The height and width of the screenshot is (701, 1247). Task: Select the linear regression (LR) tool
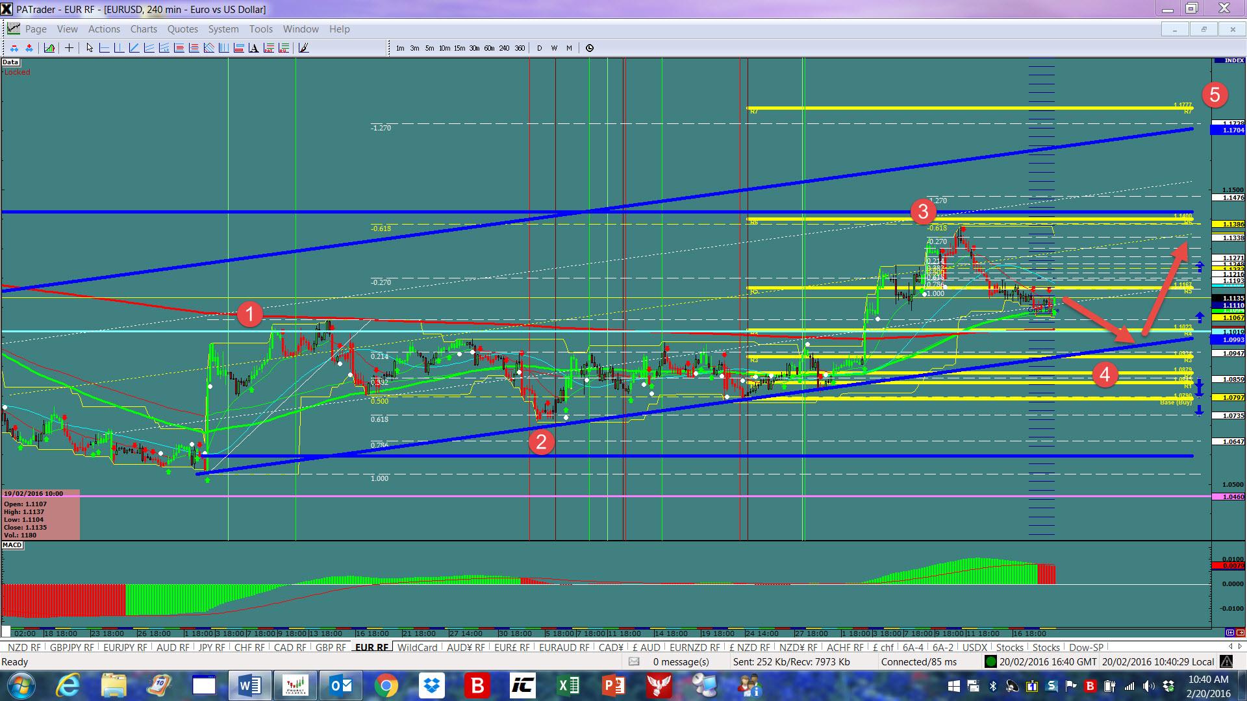click(164, 48)
